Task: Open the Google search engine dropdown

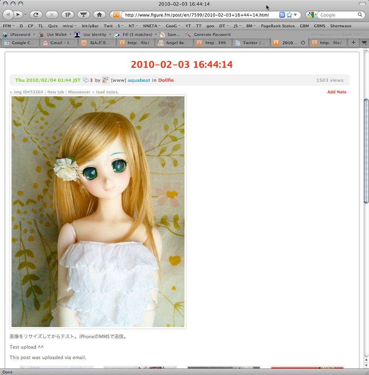Action: [312, 15]
